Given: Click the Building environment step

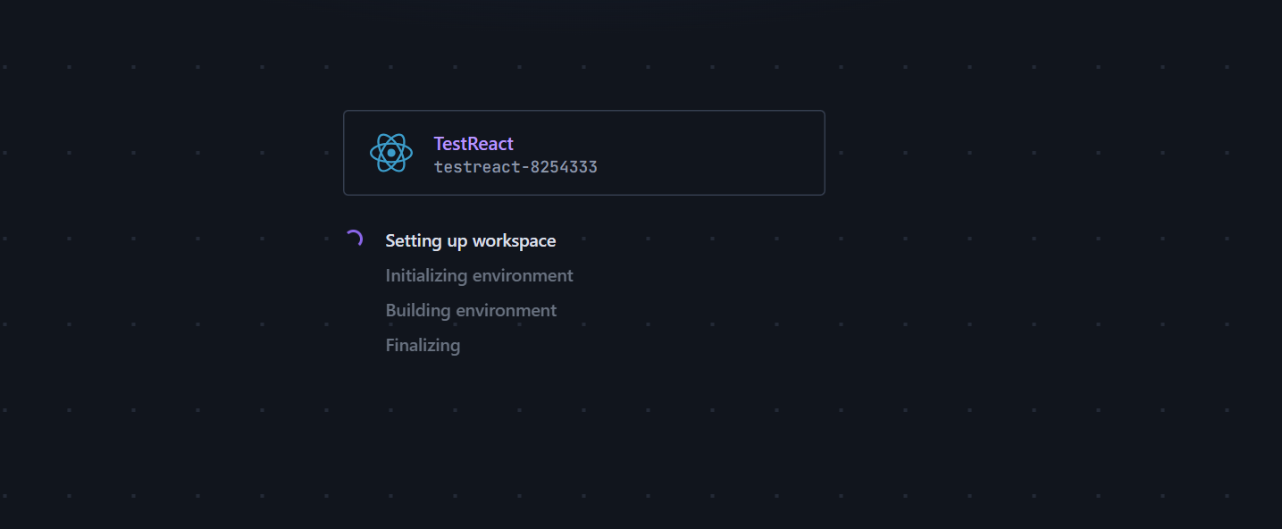Looking at the screenshot, I should pos(471,310).
